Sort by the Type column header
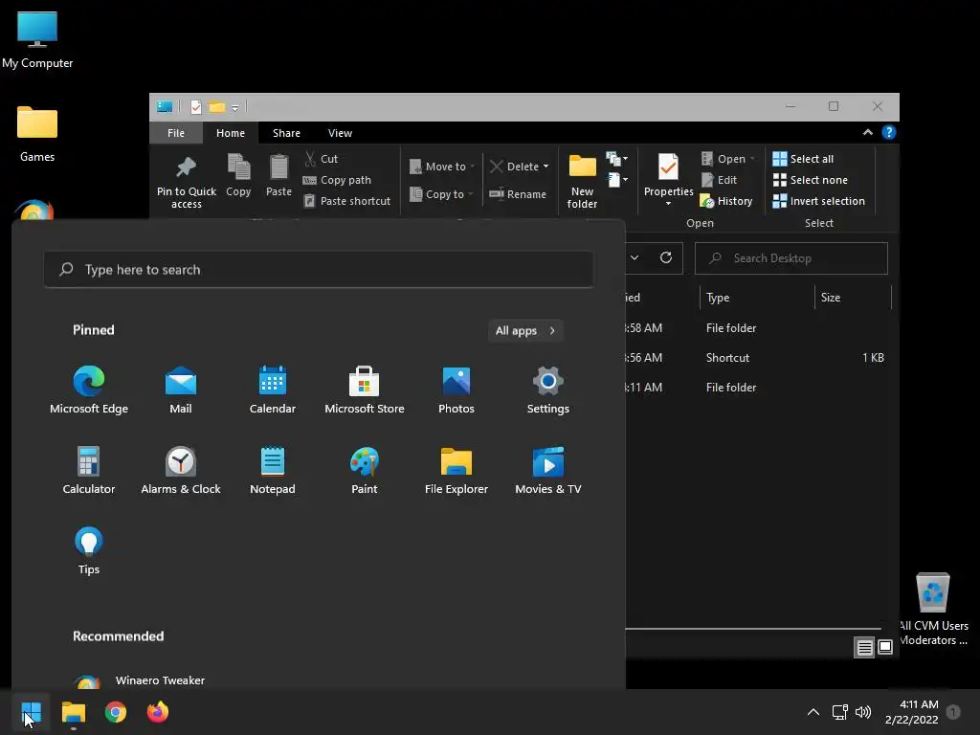The width and height of the screenshot is (980, 735). pos(757,298)
